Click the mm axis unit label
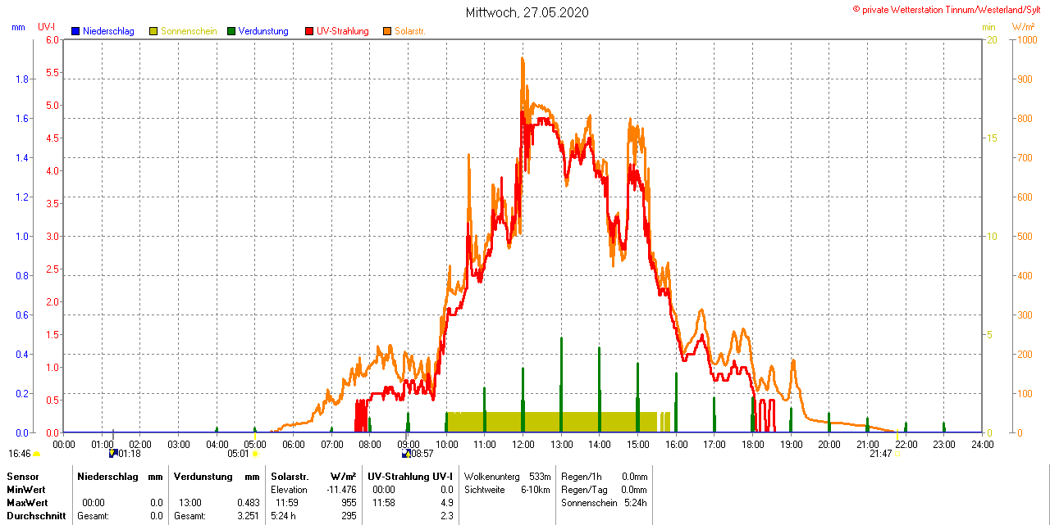Image resolution: width=1050 pixels, height=525 pixels. (x=18, y=27)
